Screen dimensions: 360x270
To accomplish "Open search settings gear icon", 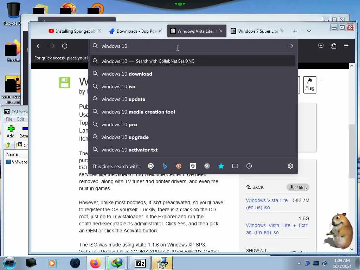I will 290,166.
